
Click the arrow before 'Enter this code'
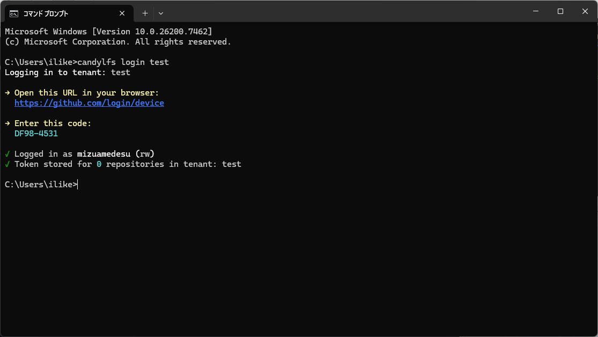click(8, 123)
